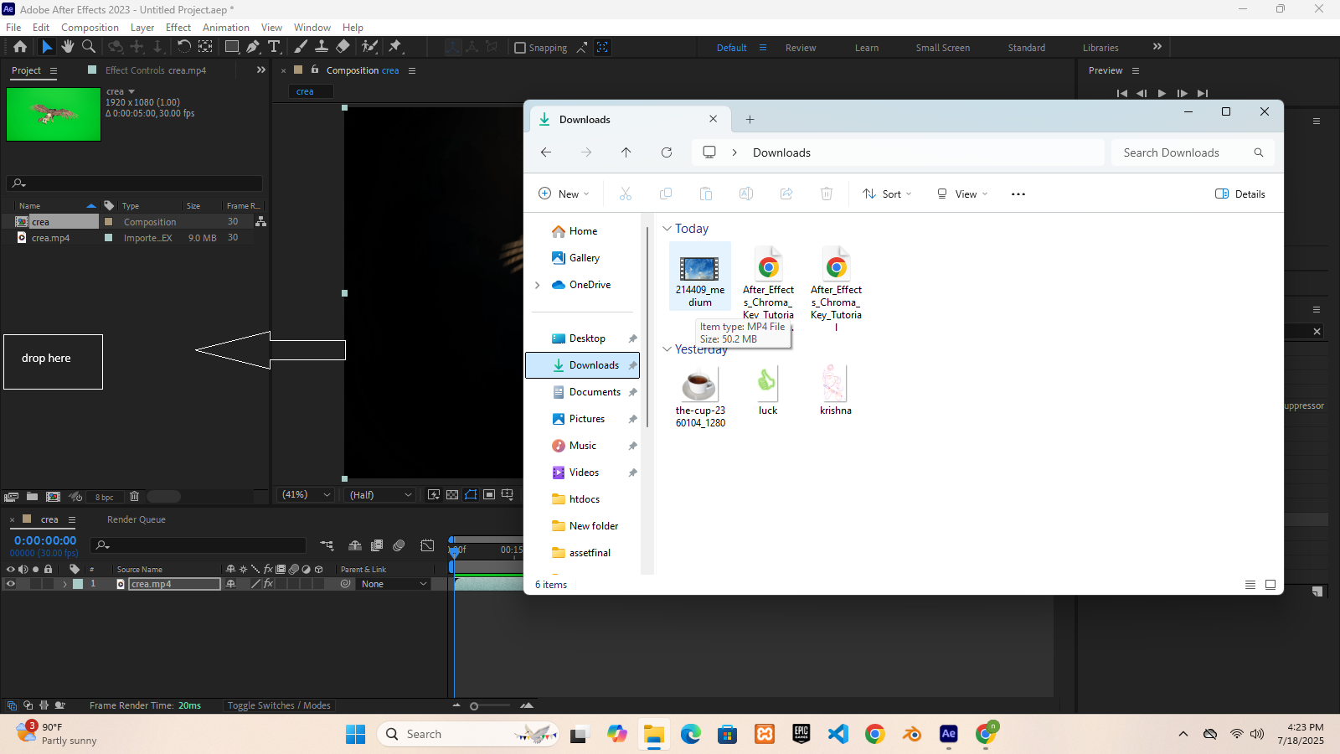
Task: Create a new composition from Project panel footer
Action: click(x=53, y=497)
